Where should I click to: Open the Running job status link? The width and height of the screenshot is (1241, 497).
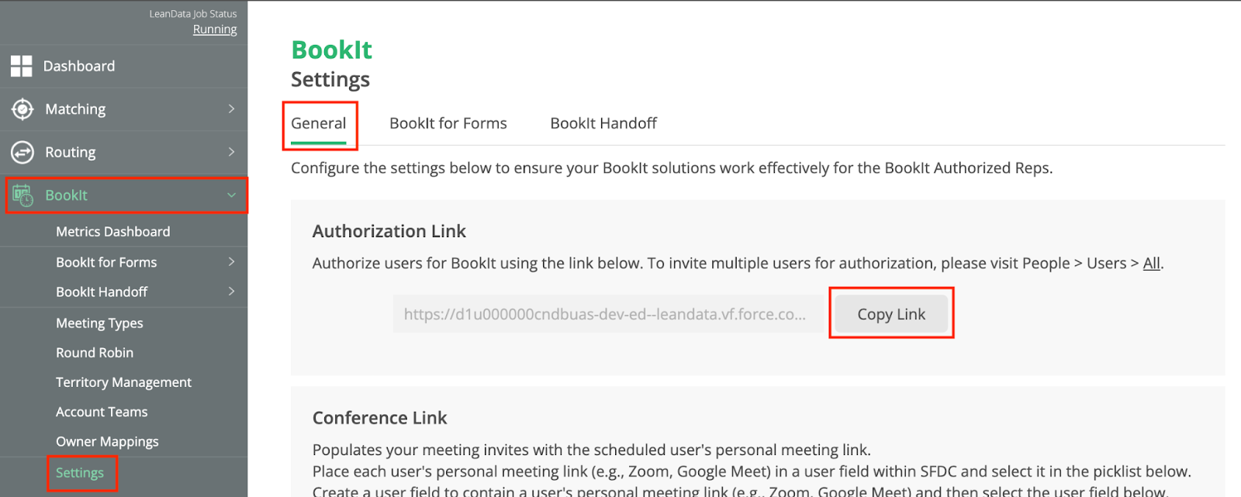tap(215, 29)
